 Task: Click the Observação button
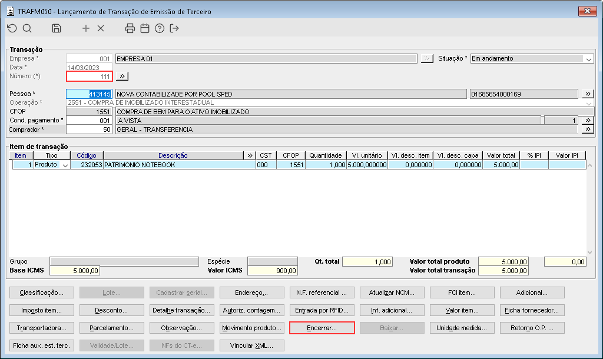(181, 328)
